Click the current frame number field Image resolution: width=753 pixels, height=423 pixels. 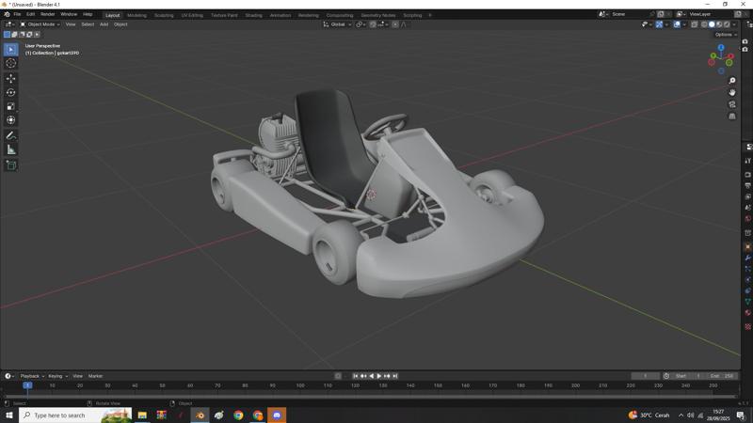[646, 376]
